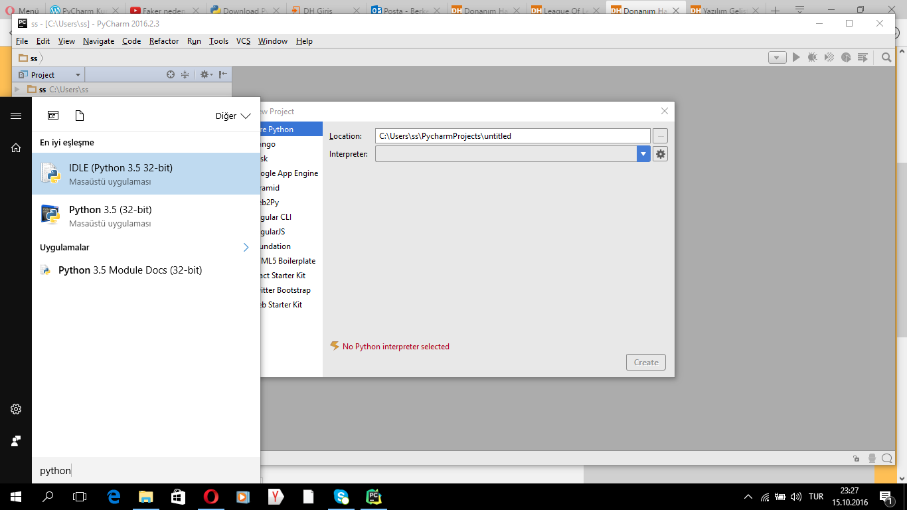Launch Python 3.5 (32-bit) app
The image size is (907, 510).
pos(146,216)
